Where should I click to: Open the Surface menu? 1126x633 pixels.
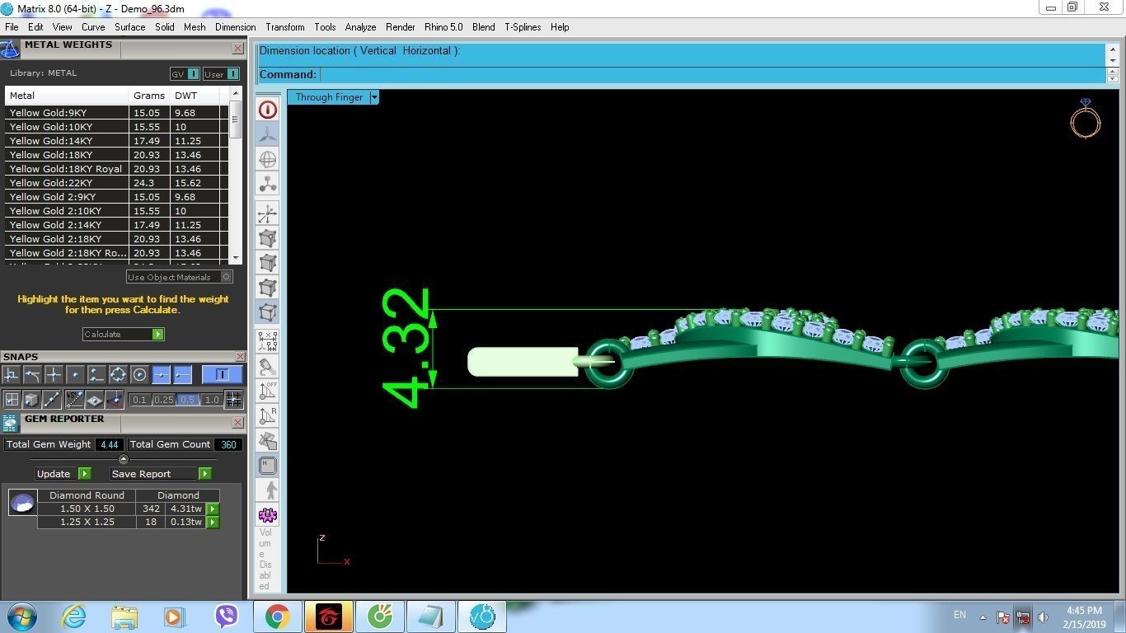click(130, 27)
